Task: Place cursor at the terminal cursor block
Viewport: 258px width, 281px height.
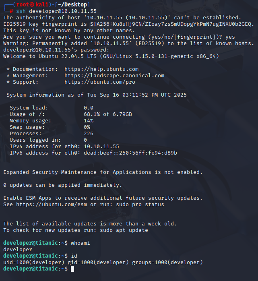Action: pos(72,269)
